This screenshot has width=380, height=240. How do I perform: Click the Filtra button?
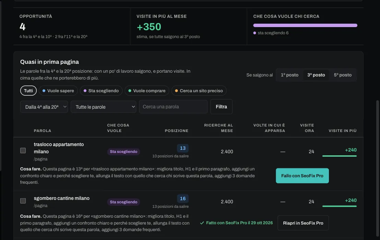(x=221, y=107)
